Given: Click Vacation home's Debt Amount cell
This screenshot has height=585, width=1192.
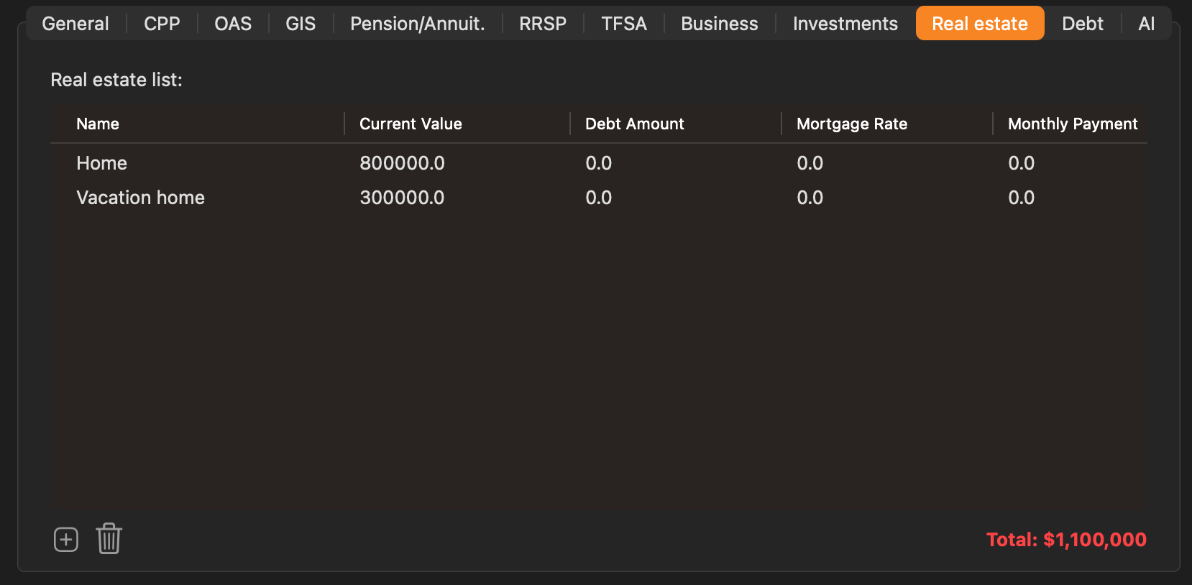Looking at the screenshot, I should [598, 198].
